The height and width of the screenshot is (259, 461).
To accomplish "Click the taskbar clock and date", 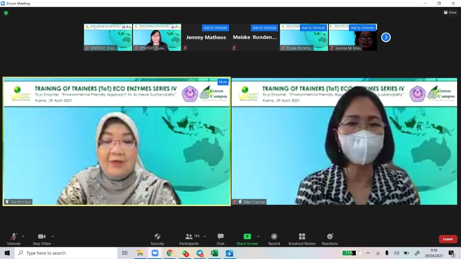I will click(434, 253).
